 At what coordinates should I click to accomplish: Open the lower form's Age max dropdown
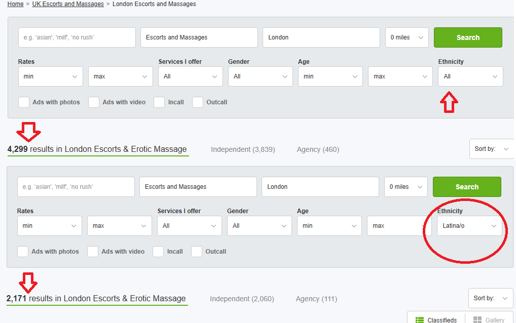coord(399,226)
